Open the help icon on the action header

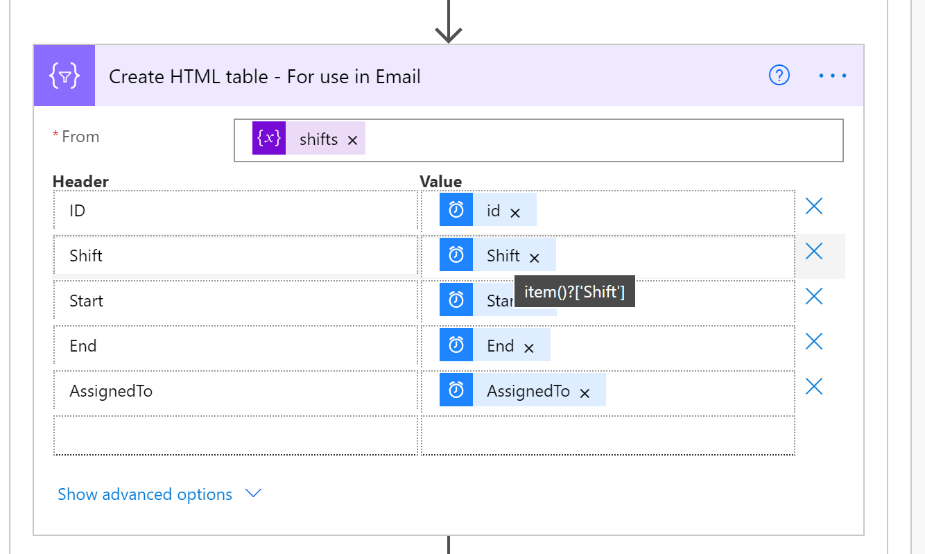[779, 76]
